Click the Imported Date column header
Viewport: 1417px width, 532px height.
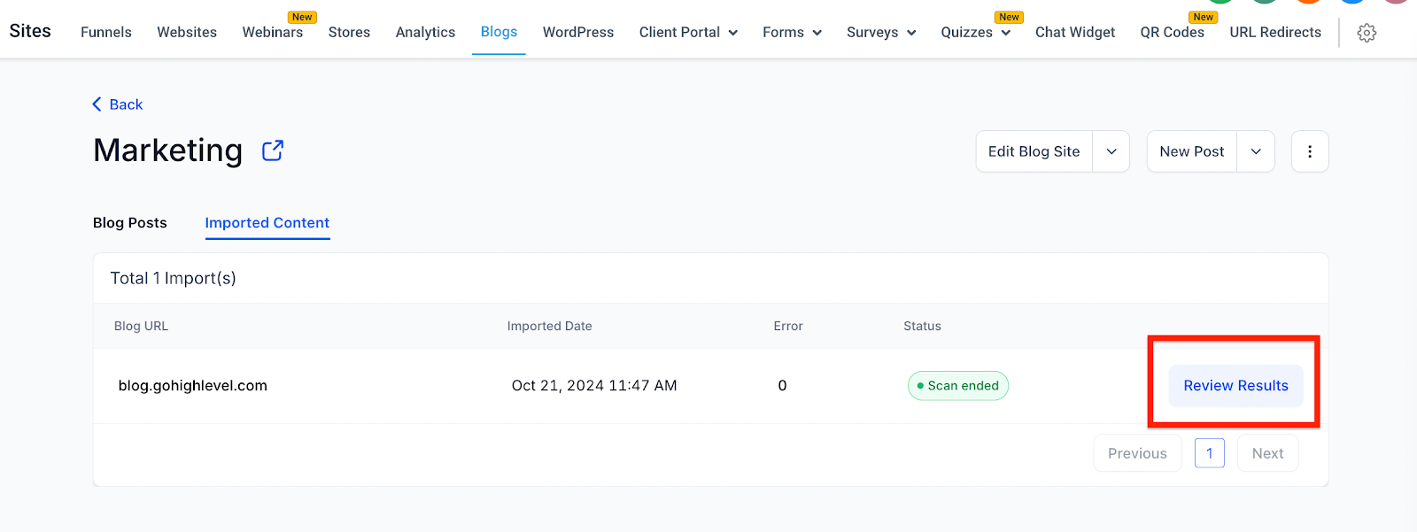click(x=549, y=326)
